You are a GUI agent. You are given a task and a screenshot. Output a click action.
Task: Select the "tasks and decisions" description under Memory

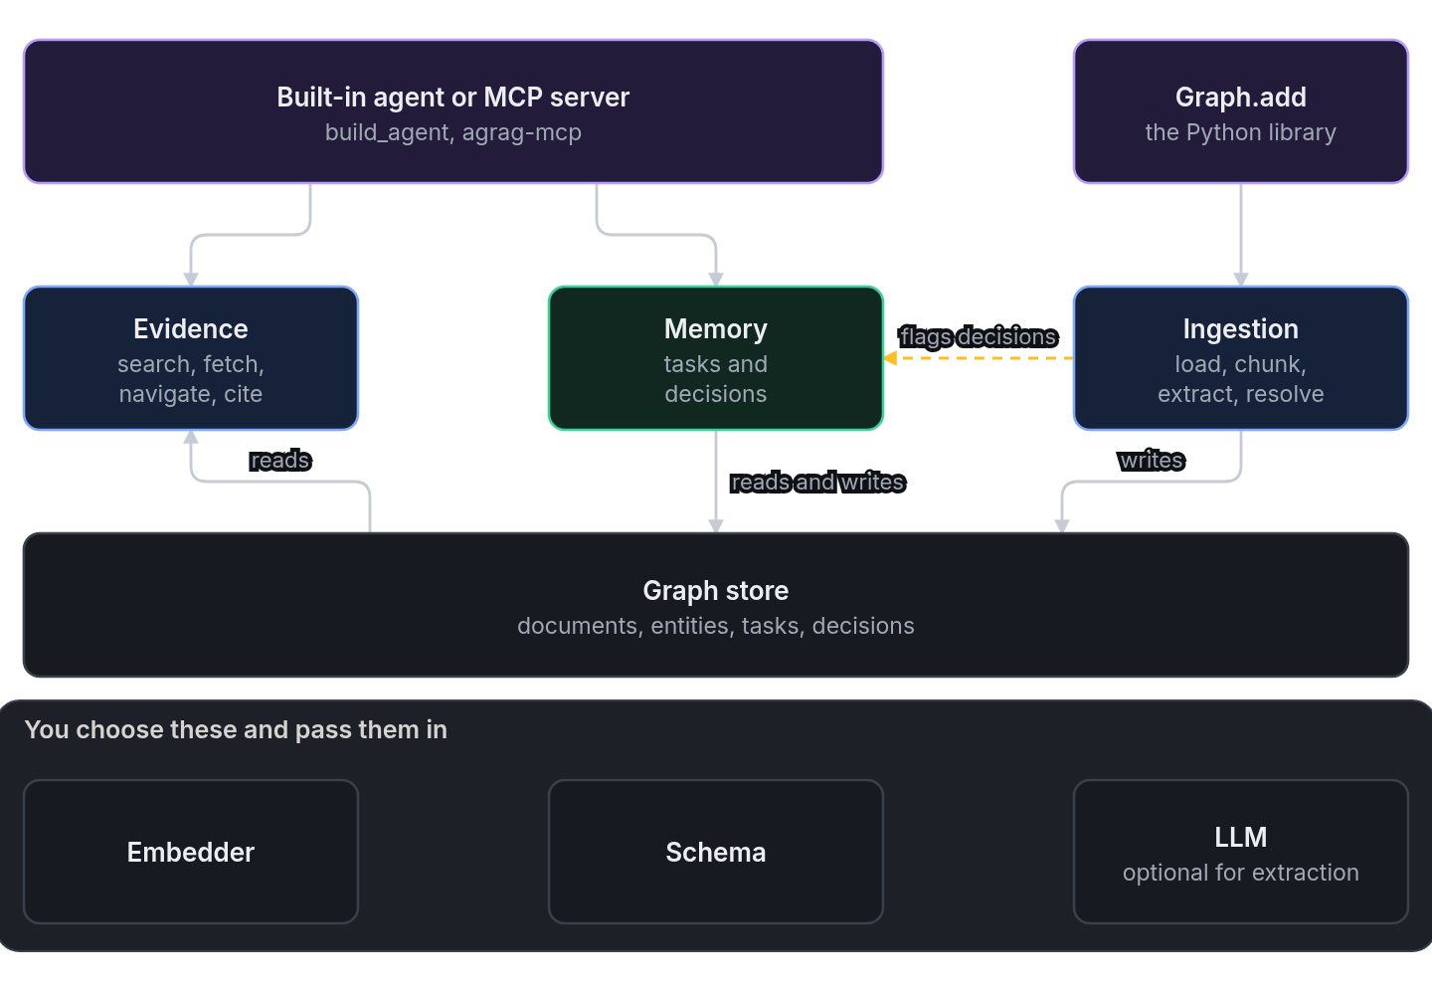[x=715, y=379]
